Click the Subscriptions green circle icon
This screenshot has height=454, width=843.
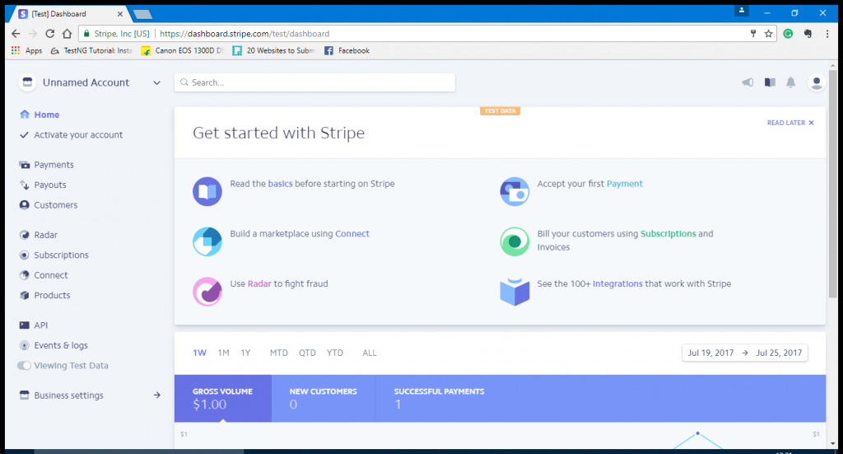click(515, 241)
